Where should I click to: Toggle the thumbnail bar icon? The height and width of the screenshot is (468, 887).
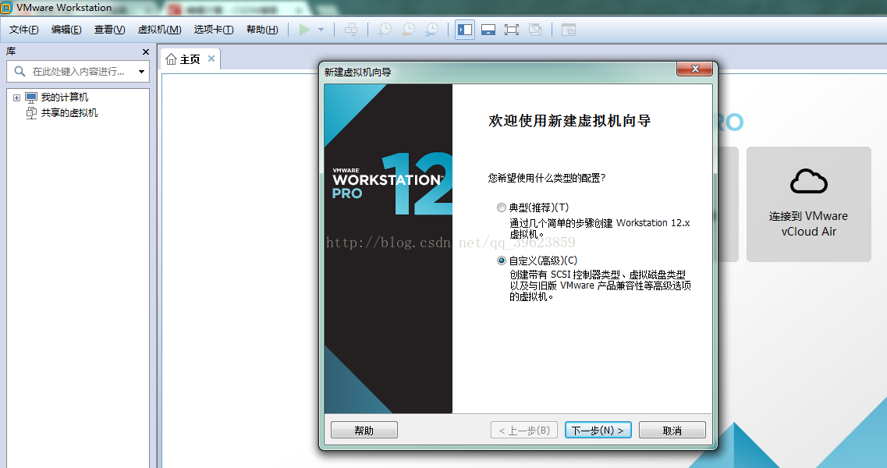pos(488,30)
